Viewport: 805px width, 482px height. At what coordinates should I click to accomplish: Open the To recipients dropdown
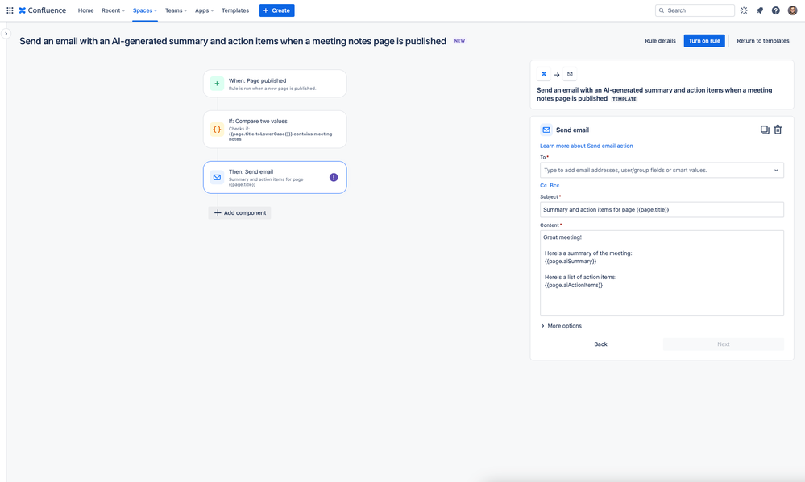[x=662, y=171]
